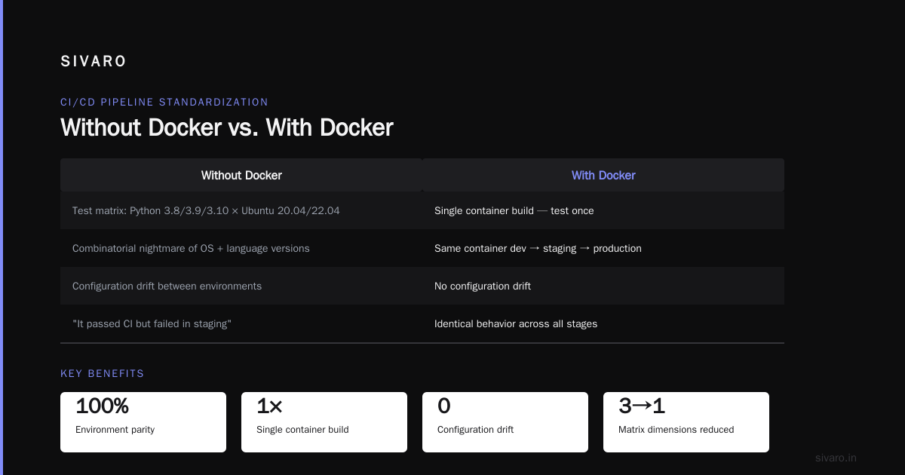
Task: Select the 'With Docker' column header
Action: pos(603,175)
